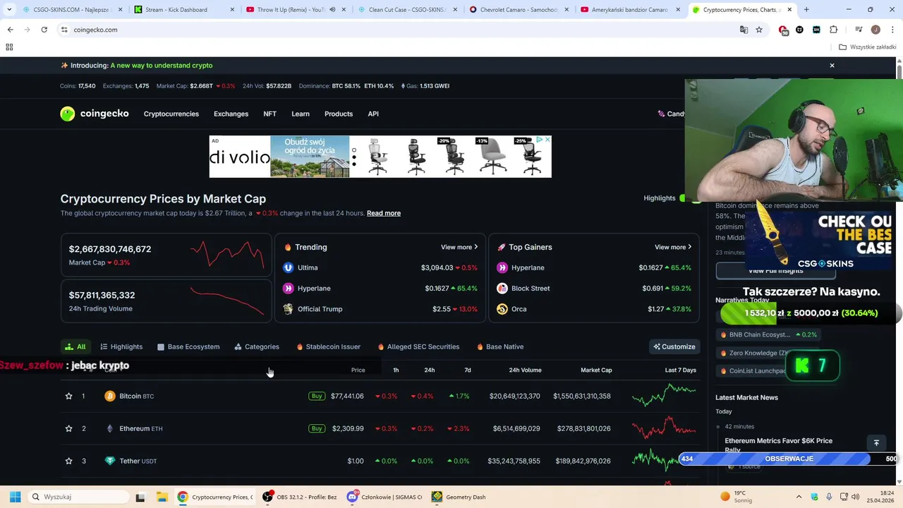Viewport: 903px width, 508px height.
Task: Star Bitcoin as a favorite
Action: point(68,396)
